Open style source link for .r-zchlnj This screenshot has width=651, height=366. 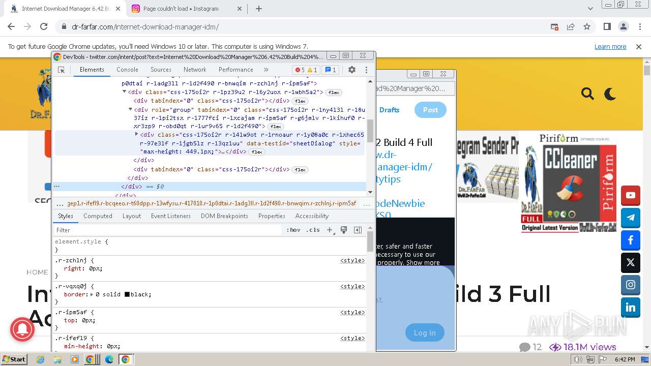[352, 260]
